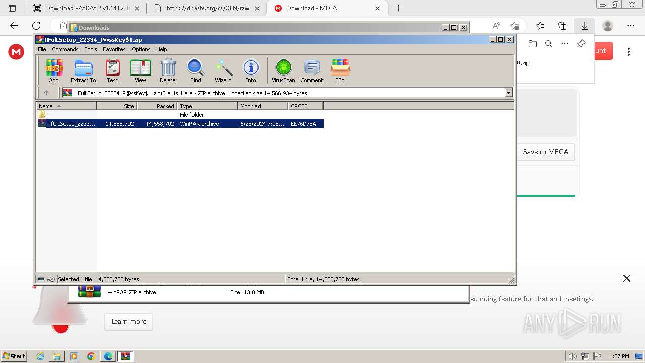Click the browser profile avatar
The width and height of the screenshot is (645, 363).
click(x=608, y=26)
